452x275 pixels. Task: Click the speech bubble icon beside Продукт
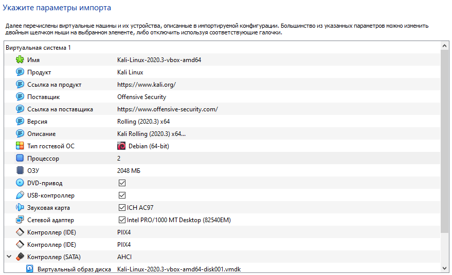[20, 72]
